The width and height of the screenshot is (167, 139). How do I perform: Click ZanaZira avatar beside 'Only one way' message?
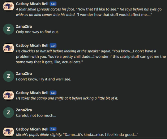9,29
